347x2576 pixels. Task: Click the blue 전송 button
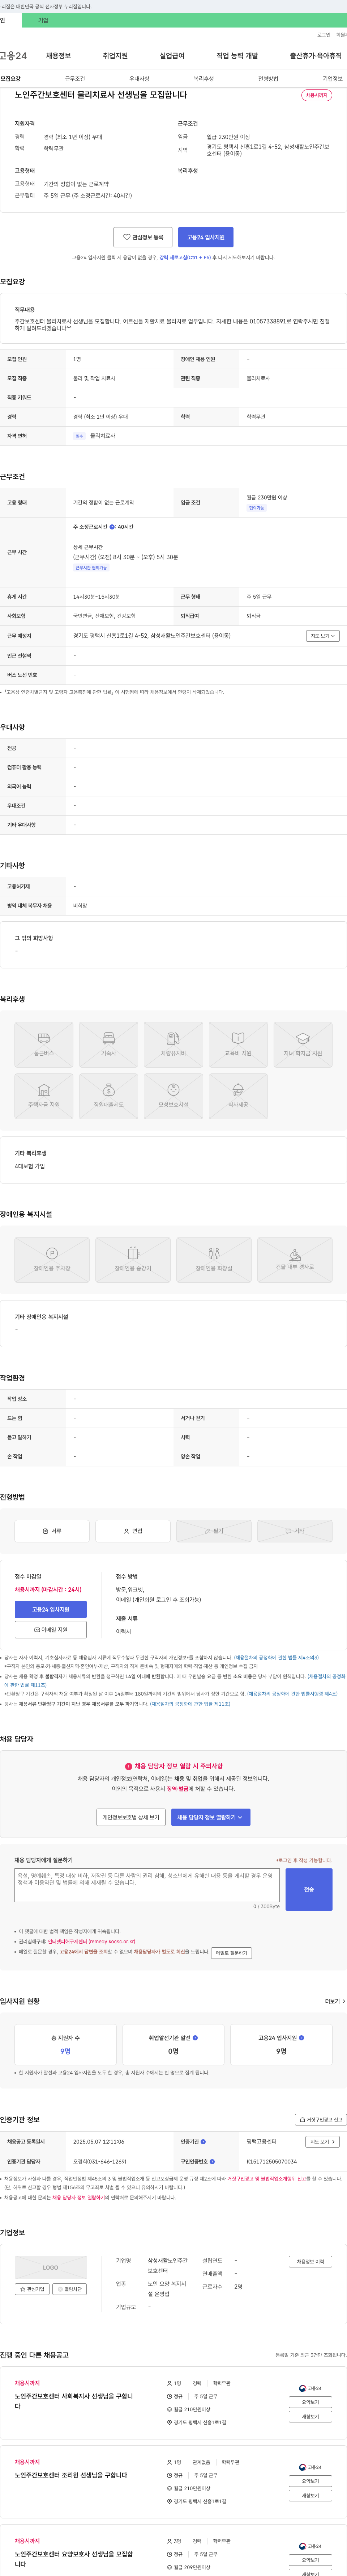coord(309,1889)
